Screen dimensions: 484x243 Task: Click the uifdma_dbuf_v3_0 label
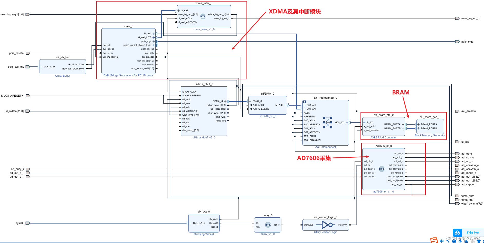click(x=204, y=138)
